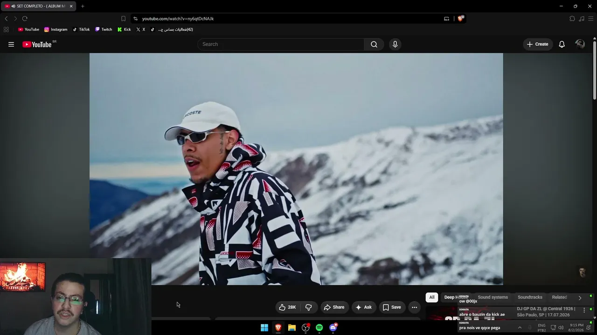This screenshot has height=335, width=597.
Task: Click the YouTube search field
Action: [281, 44]
